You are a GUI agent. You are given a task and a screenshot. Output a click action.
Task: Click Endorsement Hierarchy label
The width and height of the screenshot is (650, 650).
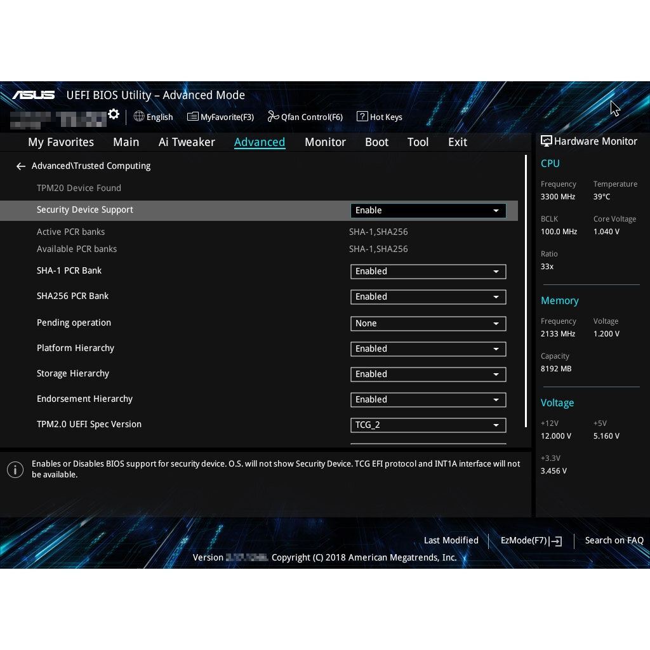(84, 399)
